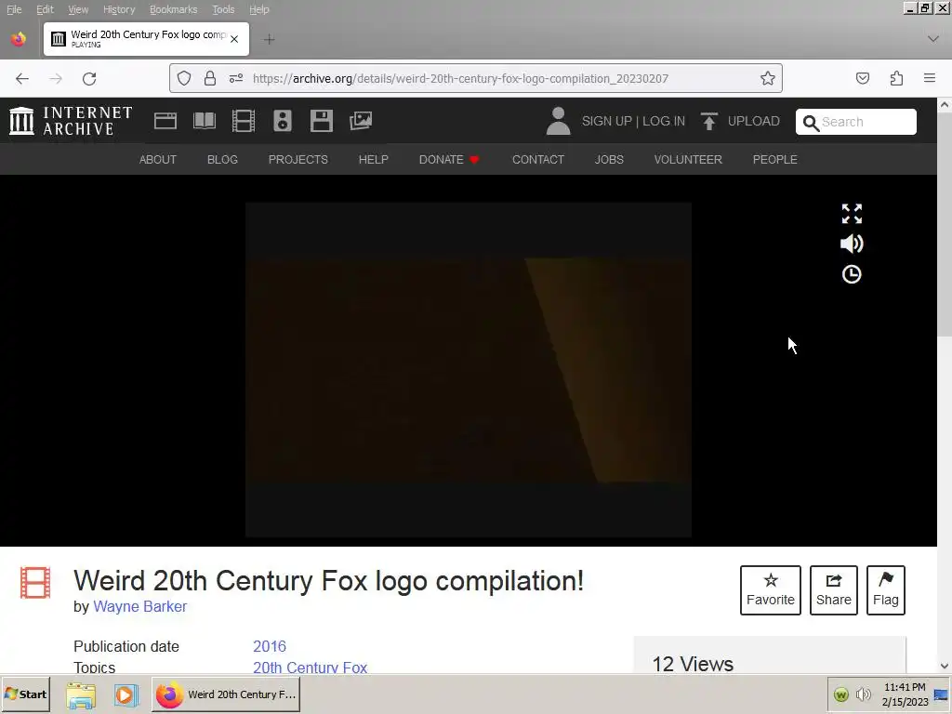Click the Flag button
952x714 pixels.
point(886,590)
